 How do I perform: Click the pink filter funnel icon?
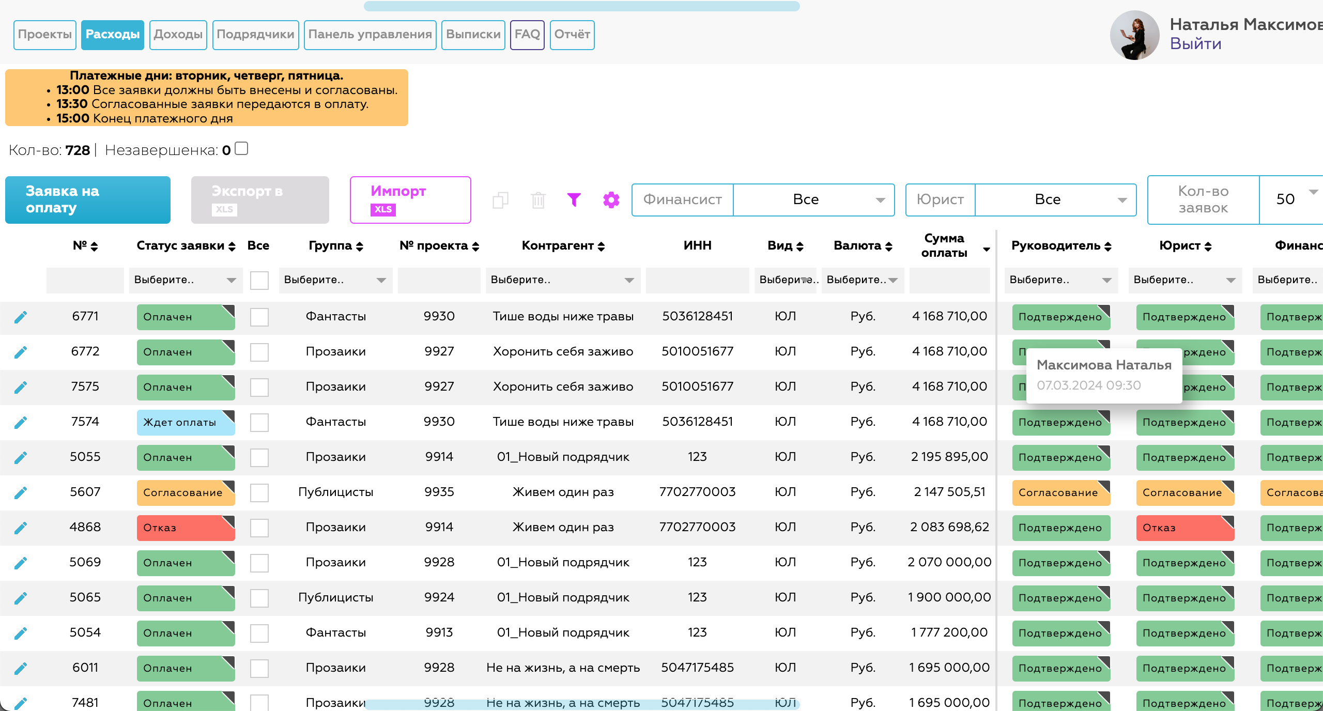pos(574,200)
